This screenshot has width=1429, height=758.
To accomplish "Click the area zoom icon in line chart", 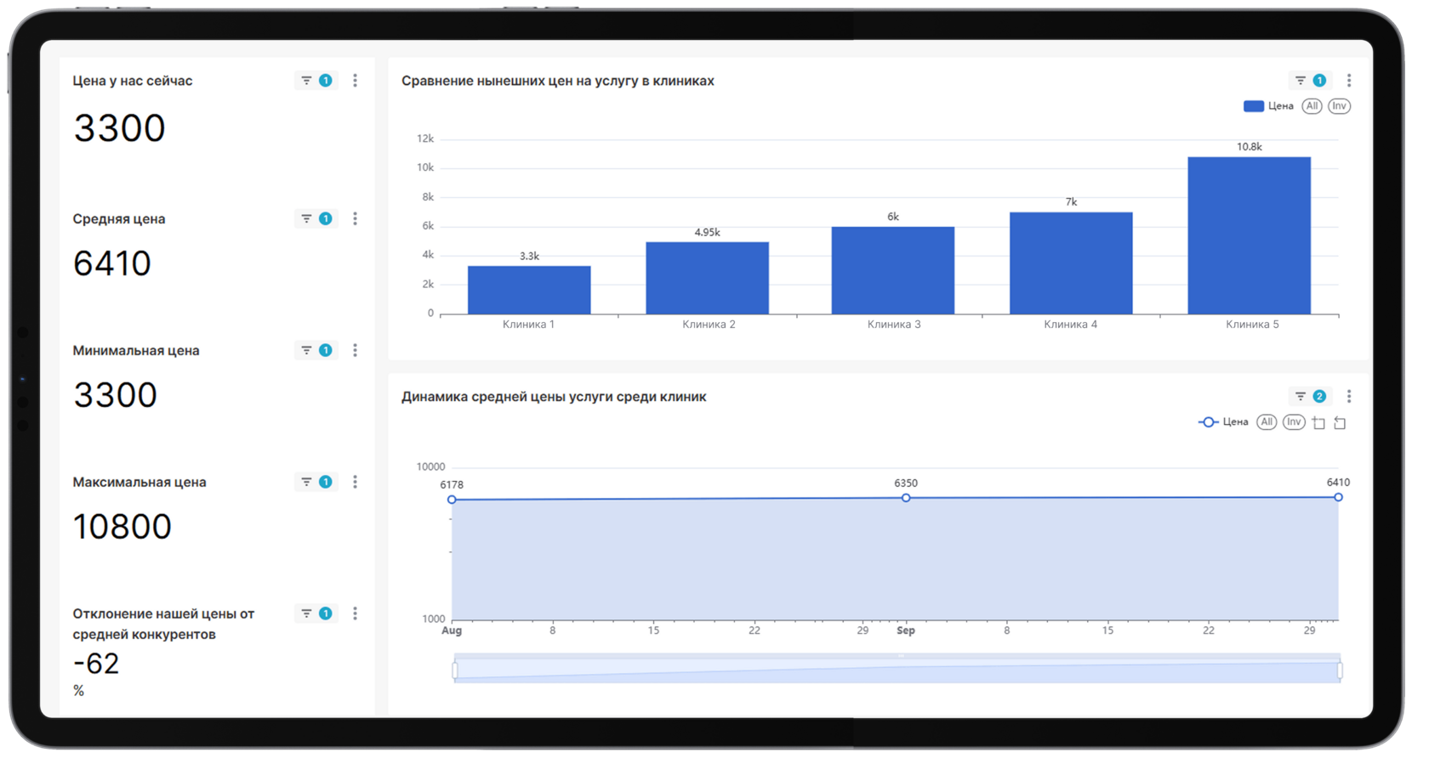I will (x=1319, y=423).
